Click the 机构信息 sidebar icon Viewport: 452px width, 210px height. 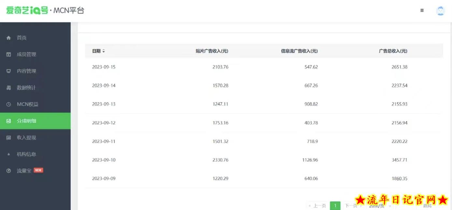pyautogui.click(x=9, y=154)
